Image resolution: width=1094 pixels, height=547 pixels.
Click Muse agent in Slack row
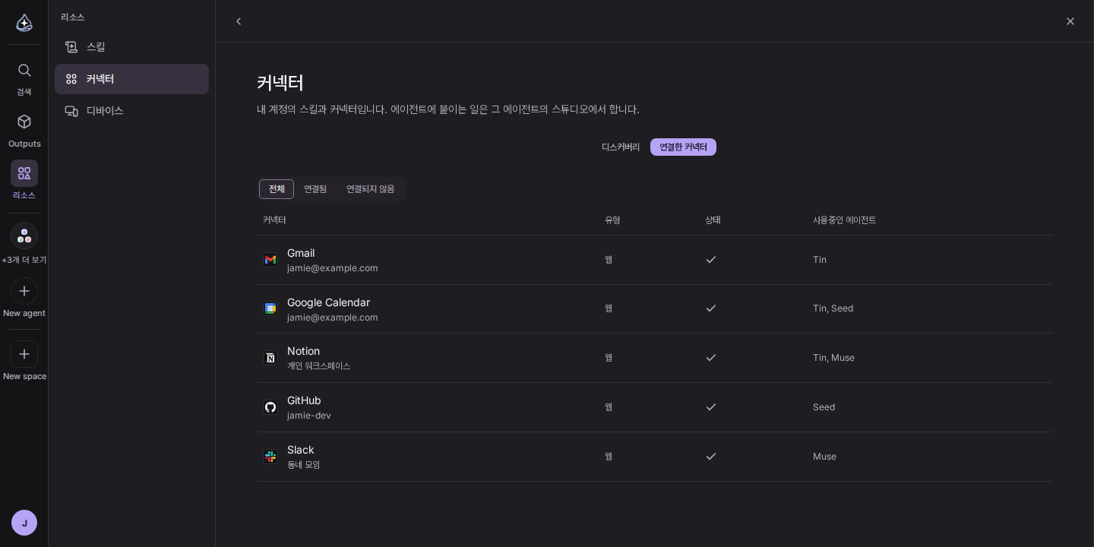[824, 457]
